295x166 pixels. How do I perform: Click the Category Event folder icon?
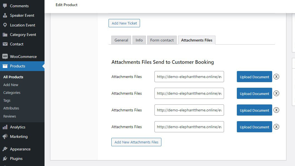[x=5, y=35]
